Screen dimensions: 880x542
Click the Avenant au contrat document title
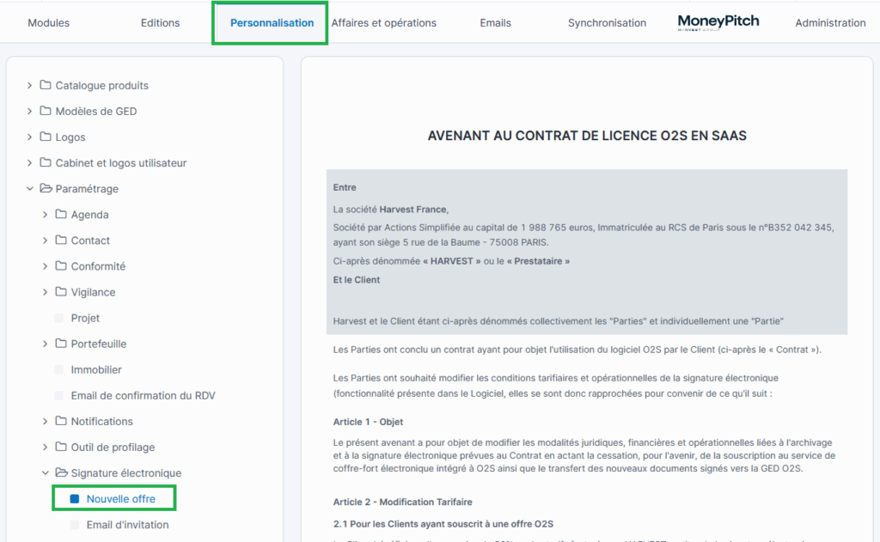pyautogui.click(x=587, y=136)
